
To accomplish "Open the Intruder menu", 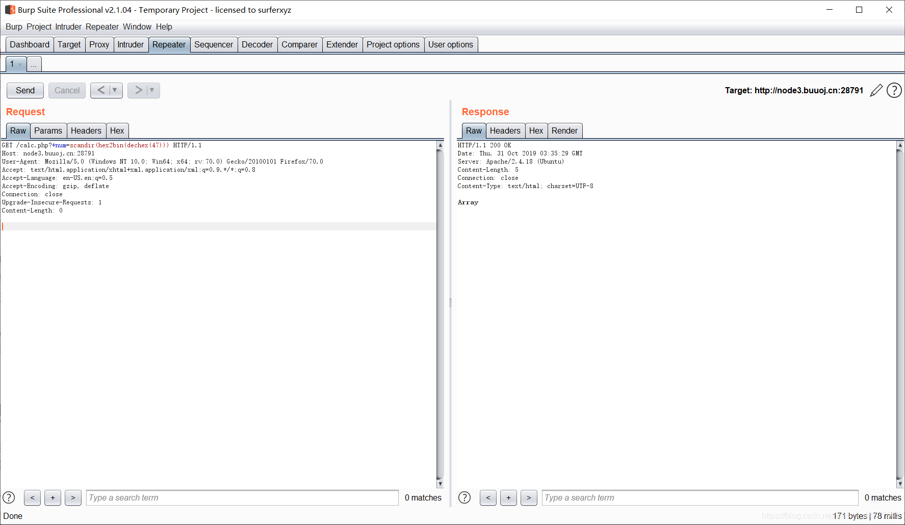I will (68, 27).
